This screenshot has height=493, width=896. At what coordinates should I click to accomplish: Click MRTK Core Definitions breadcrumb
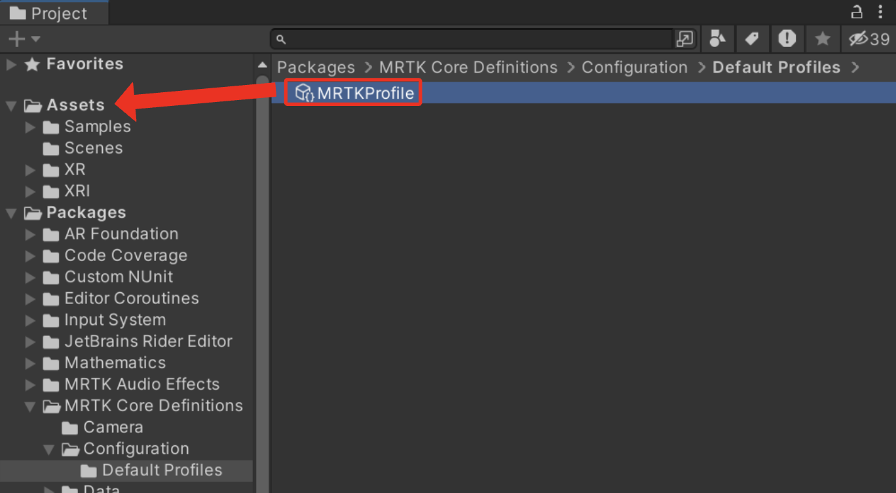[x=468, y=67]
